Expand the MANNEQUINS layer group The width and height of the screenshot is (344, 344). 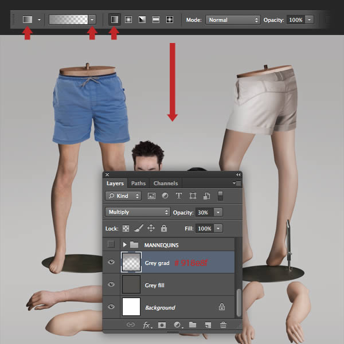click(x=124, y=244)
